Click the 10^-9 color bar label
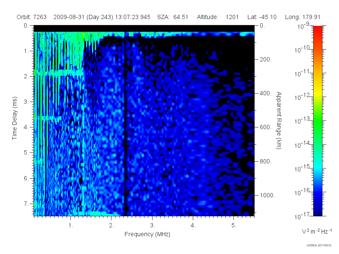Screen dimensions: 339x254 coord(303,26)
